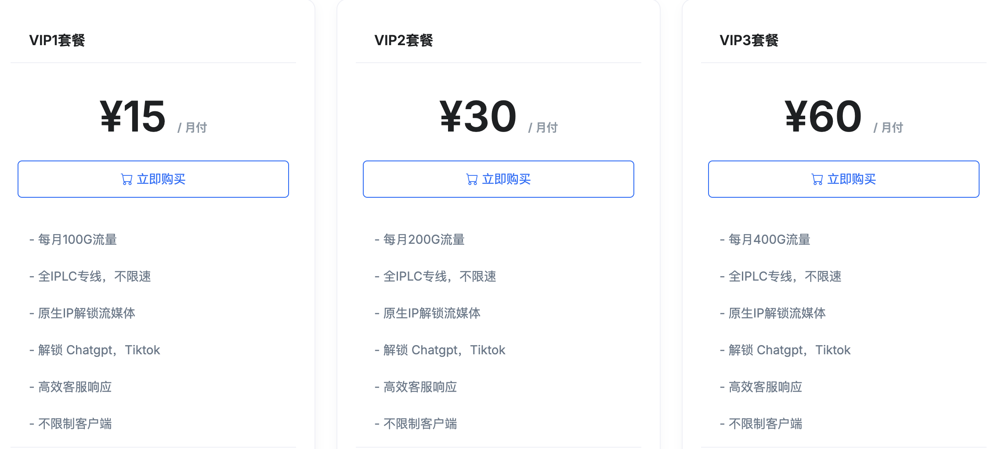Click the shopping cart icon in VIP3 buy button
Screen dimensions: 998x449
pos(817,179)
